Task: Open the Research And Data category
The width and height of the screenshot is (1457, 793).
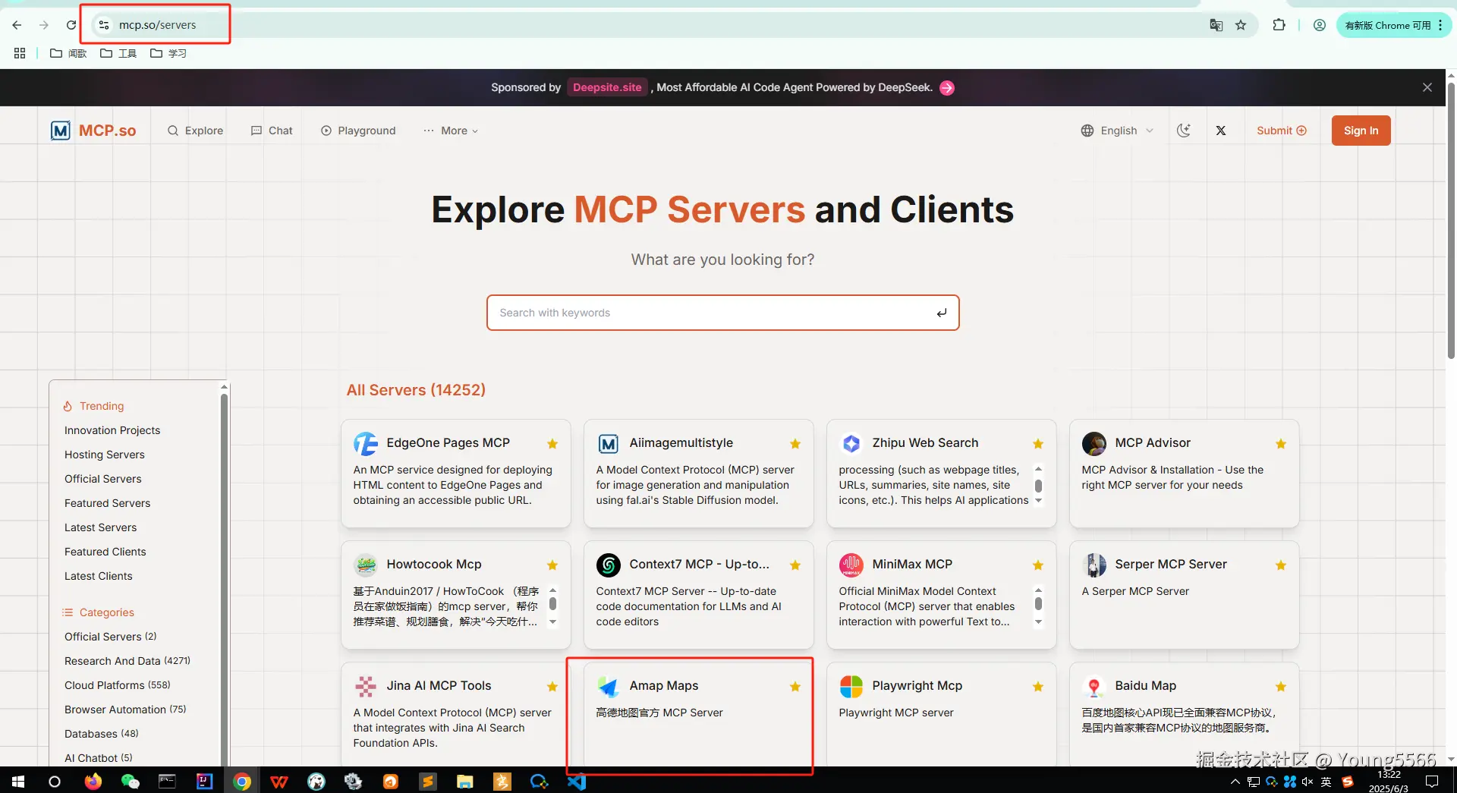Action: point(127,661)
